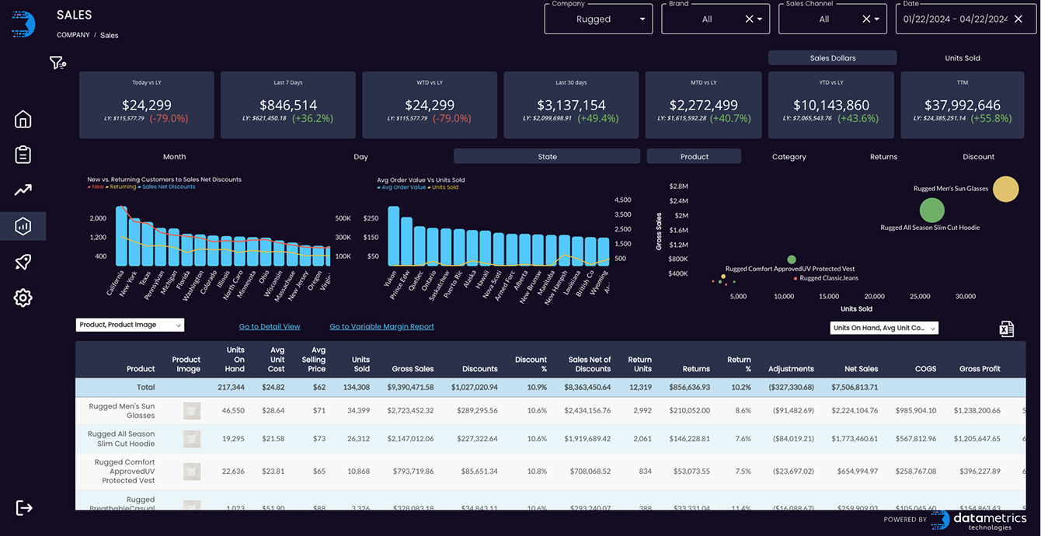Sort by COGS column header
This screenshot has width=1041, height=536.
click(x=925, y=369)
